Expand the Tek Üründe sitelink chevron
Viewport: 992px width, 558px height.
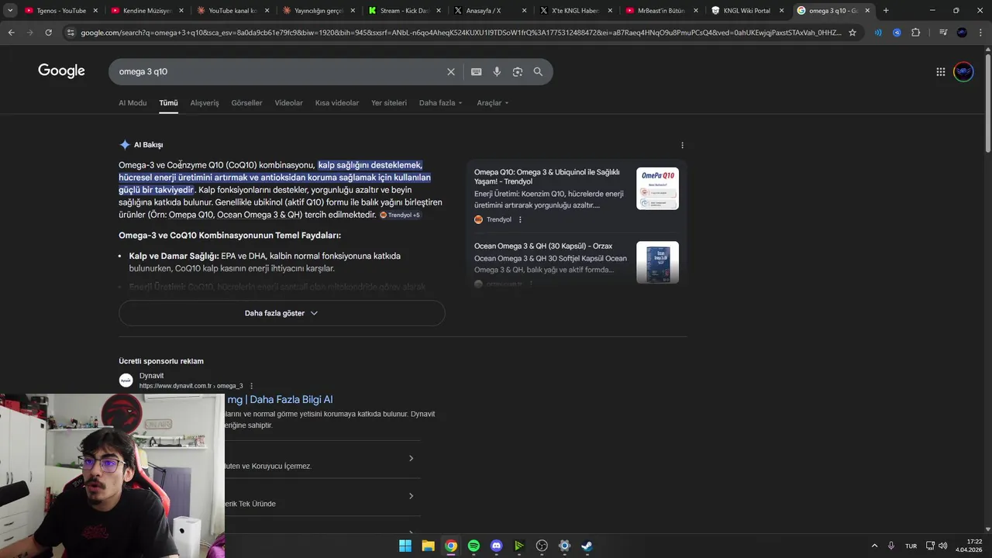point(411,496)
